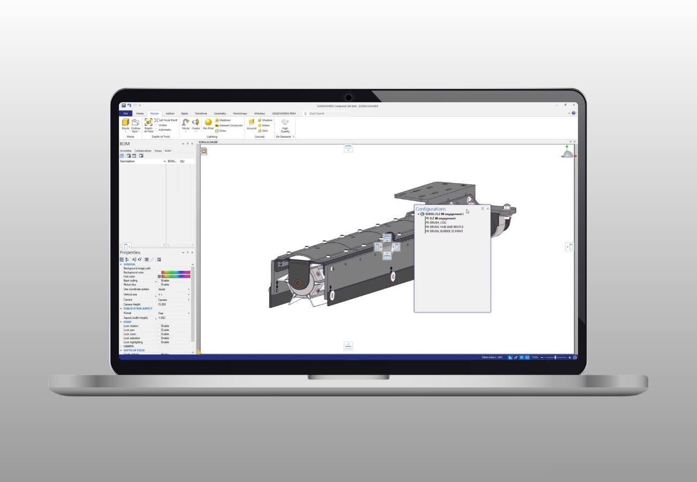This screenshot has height=482, width=697.
Task: Open the Use coordinate system dropdown
Action: click(188, 289)
